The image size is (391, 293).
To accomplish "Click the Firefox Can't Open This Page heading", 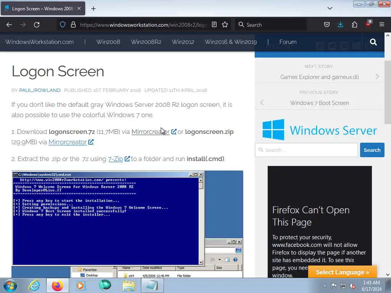I will coord(311,216).
